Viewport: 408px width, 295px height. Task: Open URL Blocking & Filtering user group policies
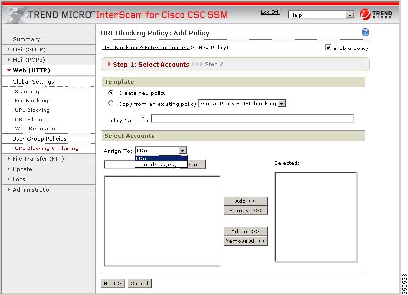[46, 148]
